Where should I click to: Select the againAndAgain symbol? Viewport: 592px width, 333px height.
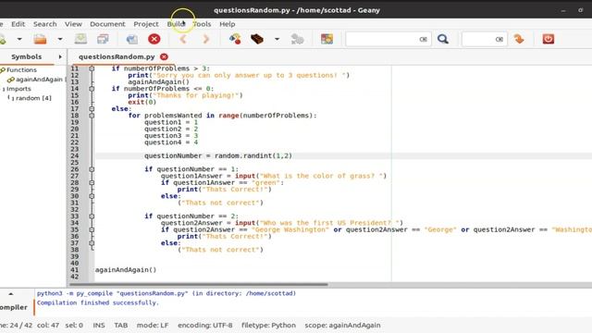pos(39,80)
